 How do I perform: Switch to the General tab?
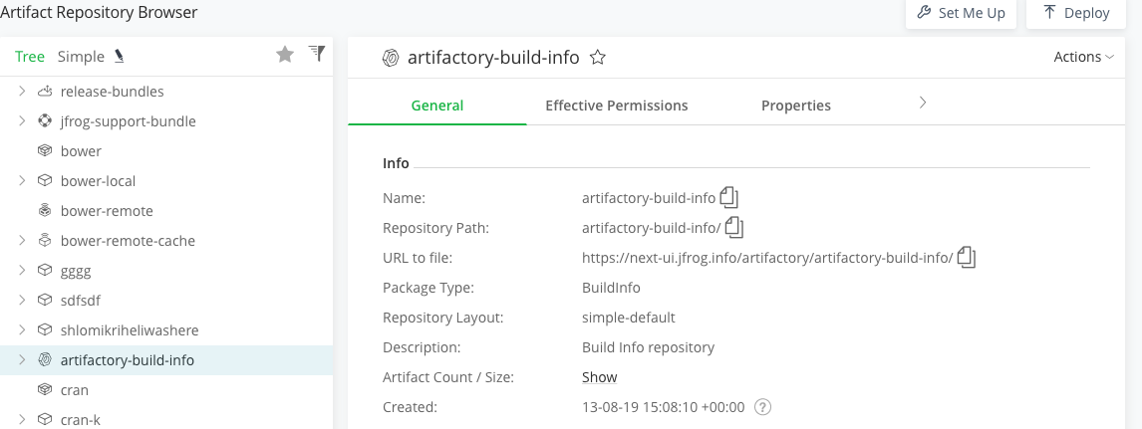point(437,106)
